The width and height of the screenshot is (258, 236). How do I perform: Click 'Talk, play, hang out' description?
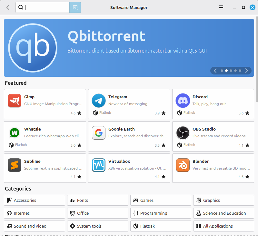click(x=209, y=104)
